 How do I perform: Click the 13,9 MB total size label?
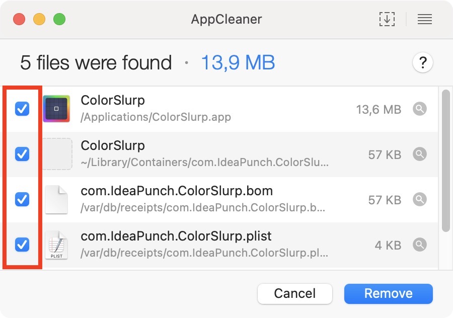tap(238, 63)
